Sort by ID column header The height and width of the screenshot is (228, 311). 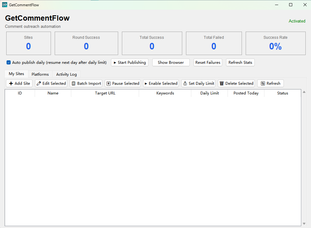20,93
